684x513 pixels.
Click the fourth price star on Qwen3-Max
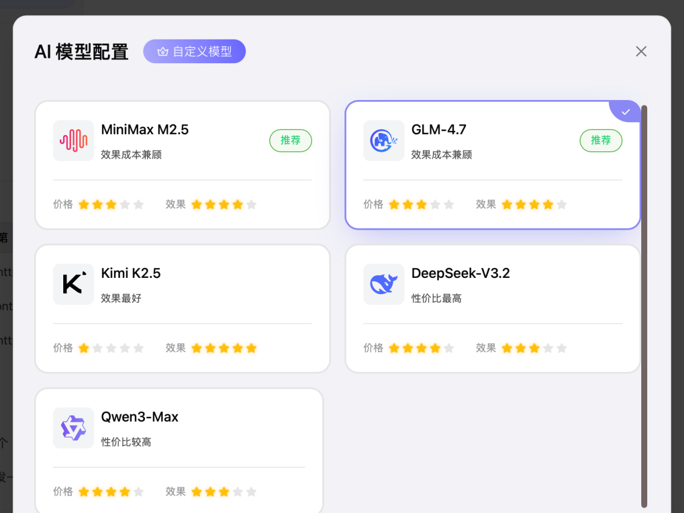[x=125, y=491]
